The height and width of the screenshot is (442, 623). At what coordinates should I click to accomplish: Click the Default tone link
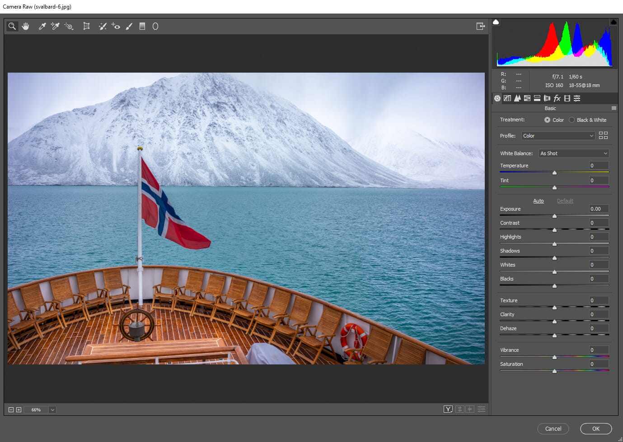coord(565,201)
